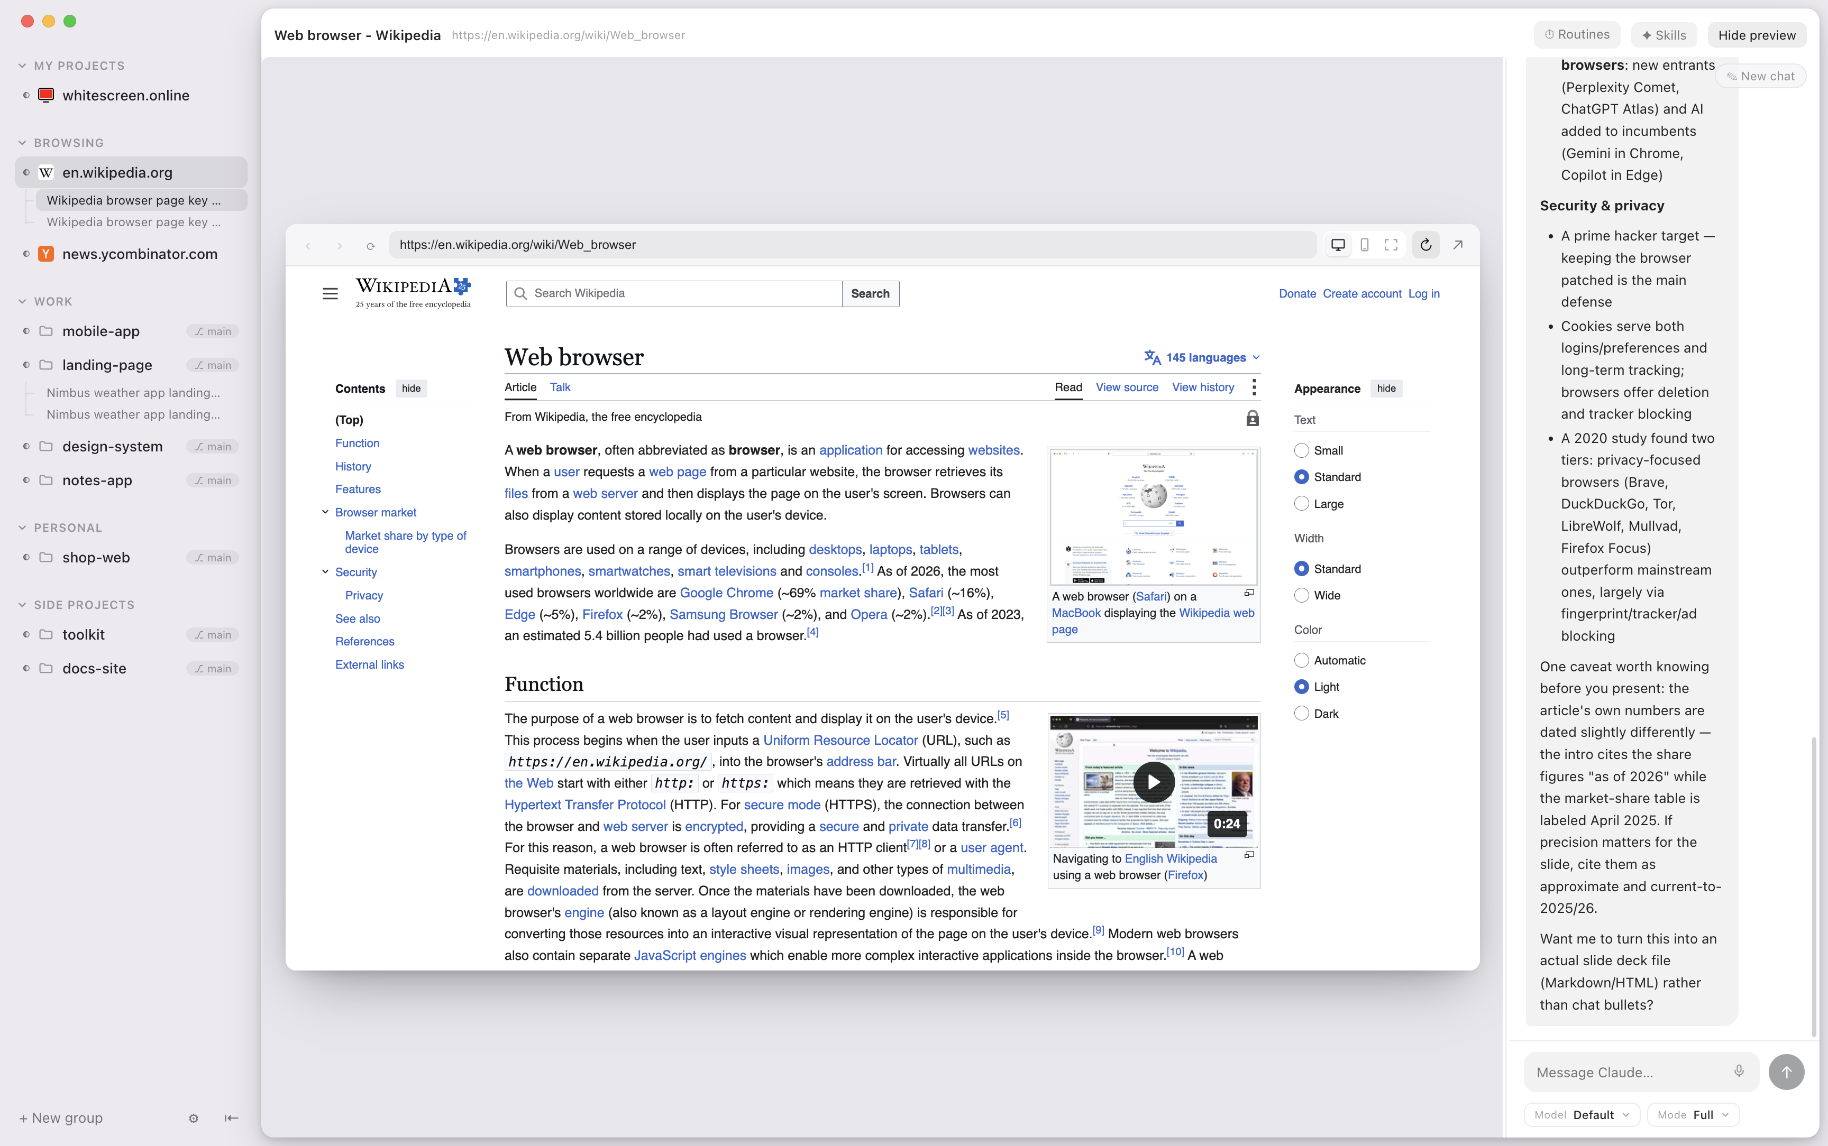Add a New group in sidebar
The height and width of the screenshot is (1146, 1828).
coord(61,1118)
